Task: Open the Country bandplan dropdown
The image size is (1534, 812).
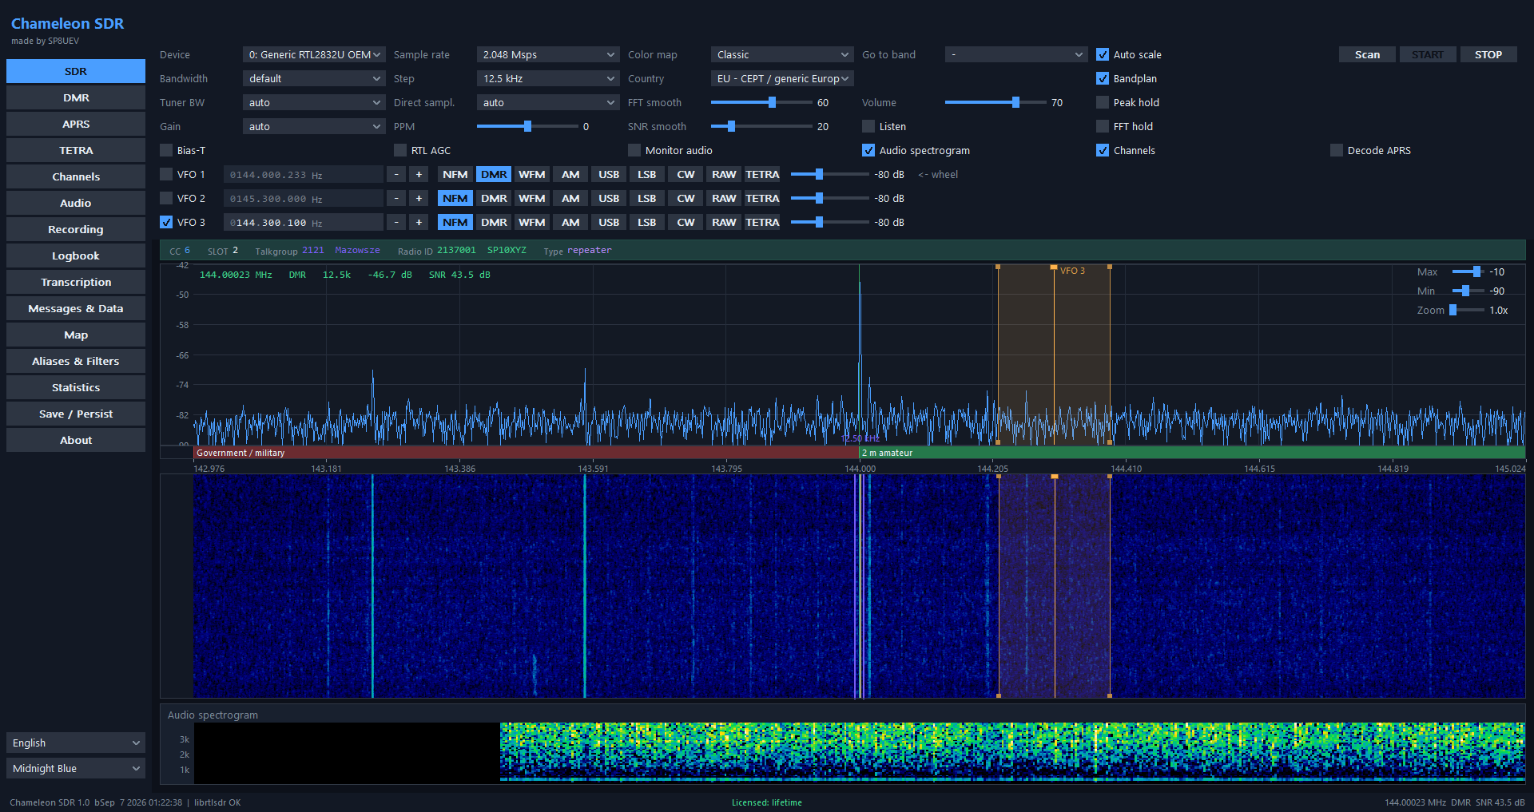Action: 782,78
